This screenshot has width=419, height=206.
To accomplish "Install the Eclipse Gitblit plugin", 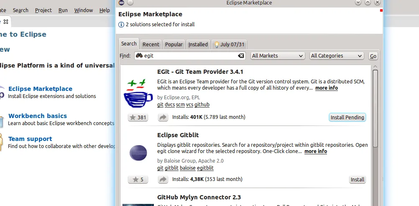I will pyautogui.click(x=357, y=180).
